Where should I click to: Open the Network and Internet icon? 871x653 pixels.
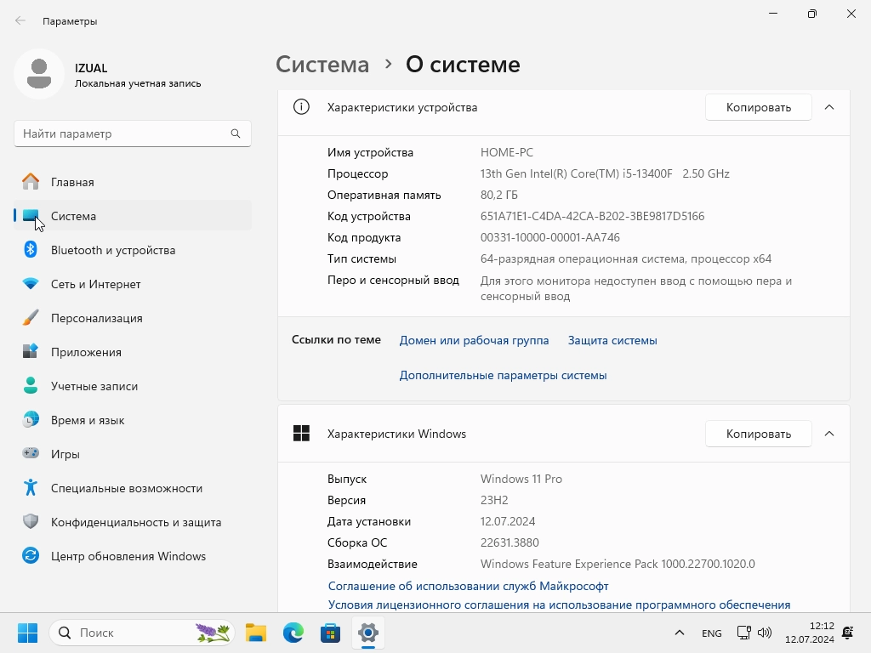[31, 284]
